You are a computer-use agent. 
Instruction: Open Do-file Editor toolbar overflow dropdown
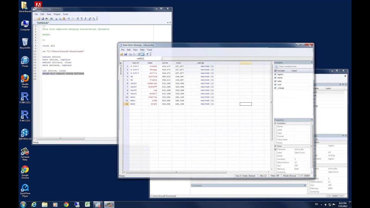click(97, 18)
